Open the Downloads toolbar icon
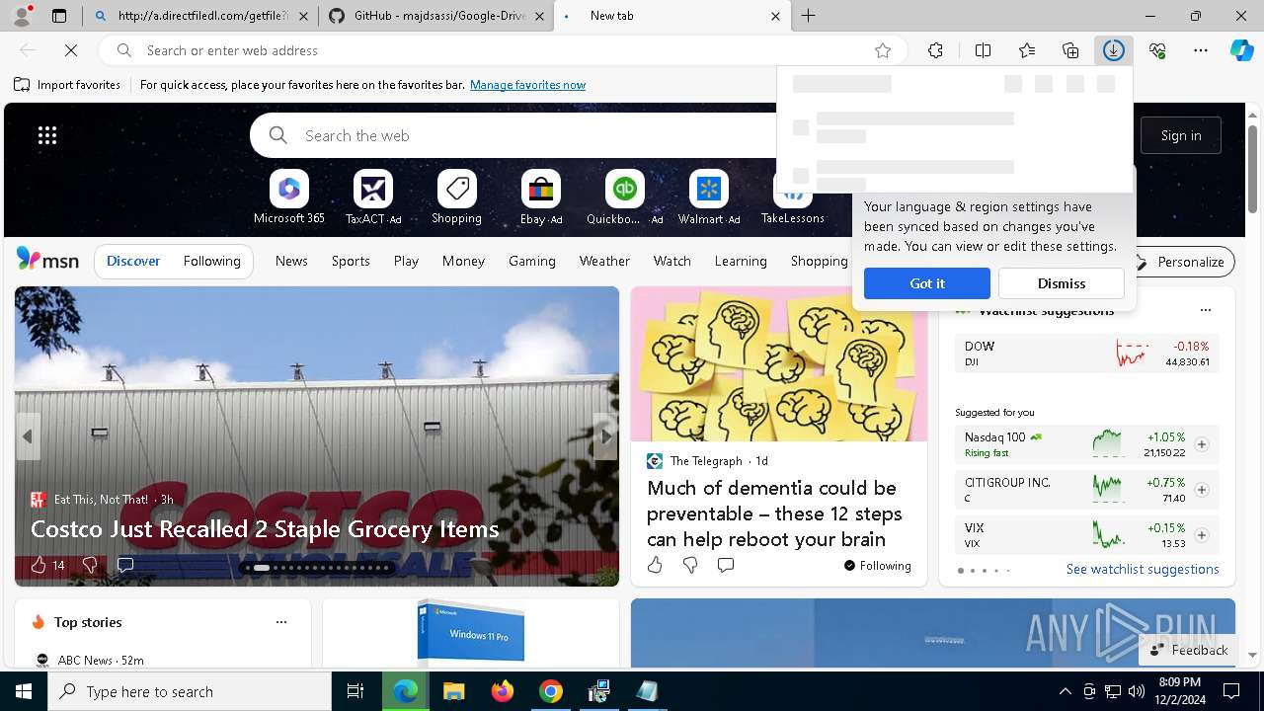Viewport: 1264px width, 711px height. pyautogui.click(x=1113, y=50)
